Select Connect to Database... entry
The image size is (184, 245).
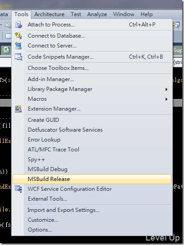click(92, 36)
